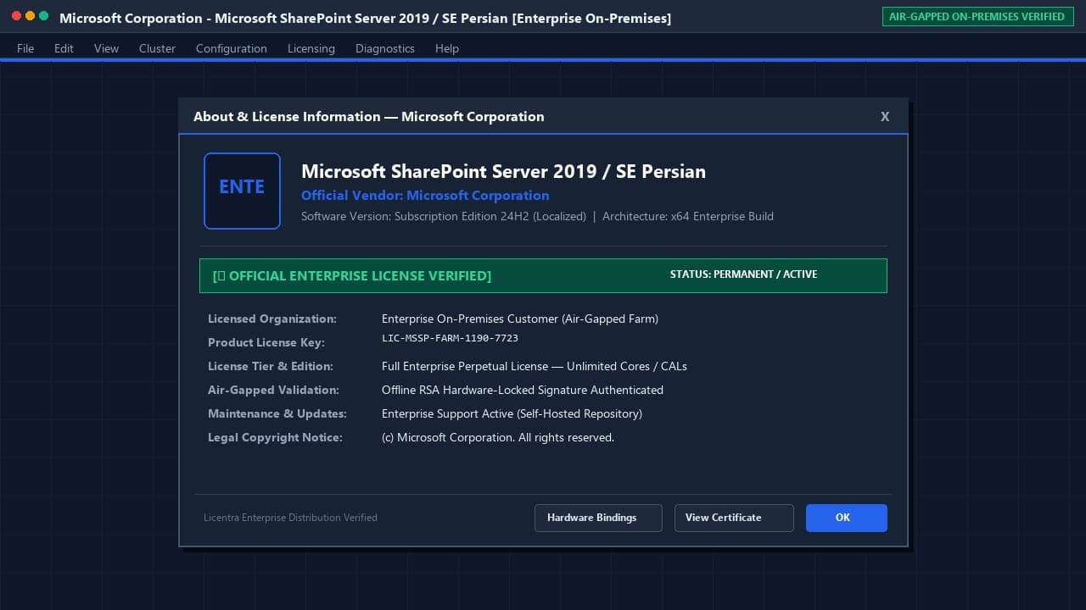Open the Configuration menu
Screen dimensions: 1086x610
point(232,48)
